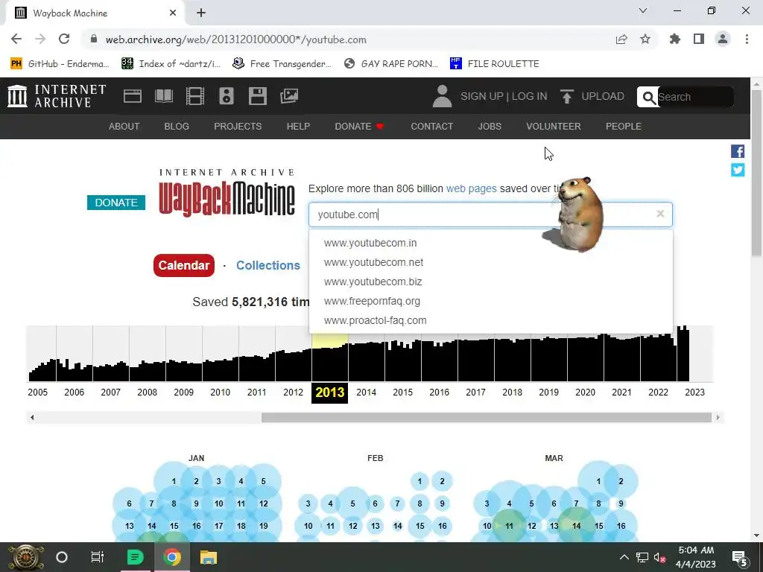This screenshot has height=572, width=763.
Task: Share on Facebook icon
Action: pyautogui.click(x=738, y=151)
